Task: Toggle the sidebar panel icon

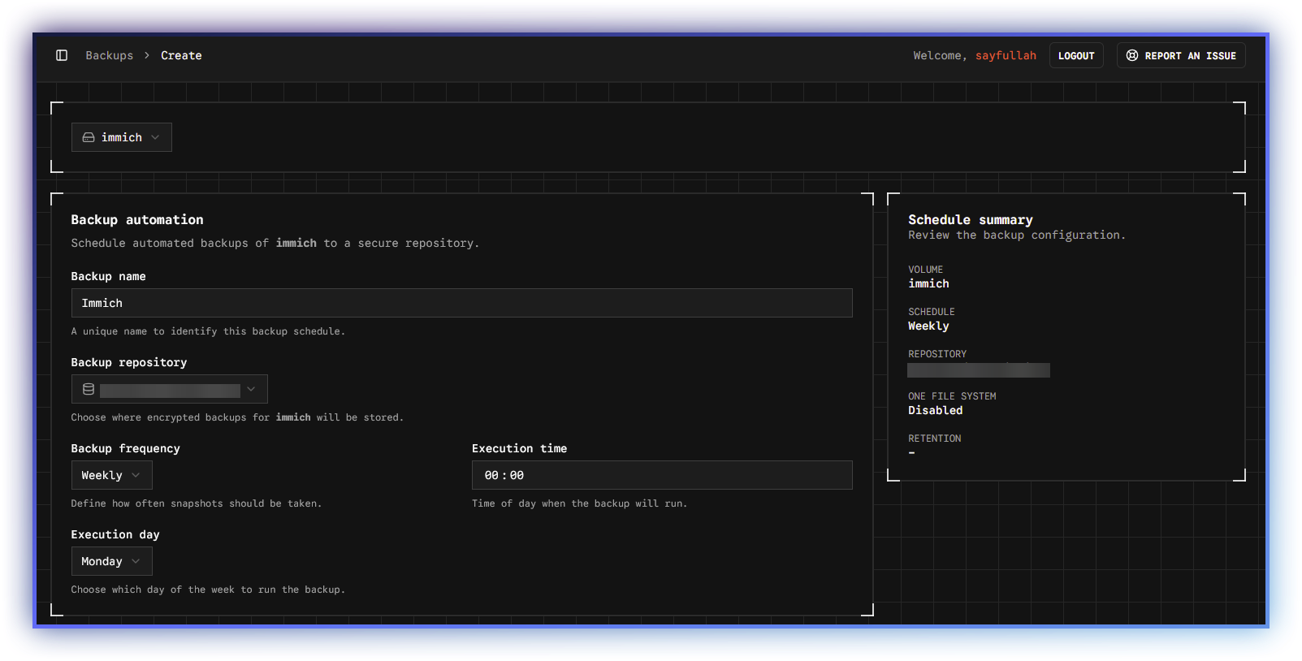Action: point(62,55)
